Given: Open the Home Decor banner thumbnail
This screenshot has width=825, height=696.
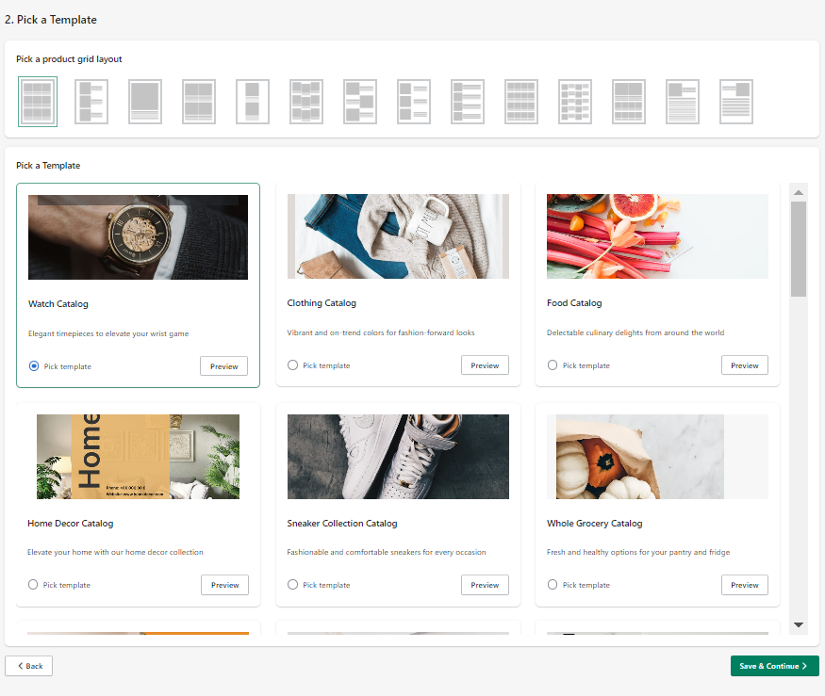Looking at the screenshot, I should tap(138, 456).
